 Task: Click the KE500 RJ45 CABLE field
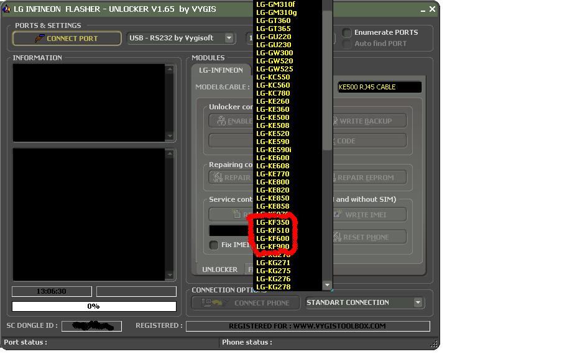(379, 88)
